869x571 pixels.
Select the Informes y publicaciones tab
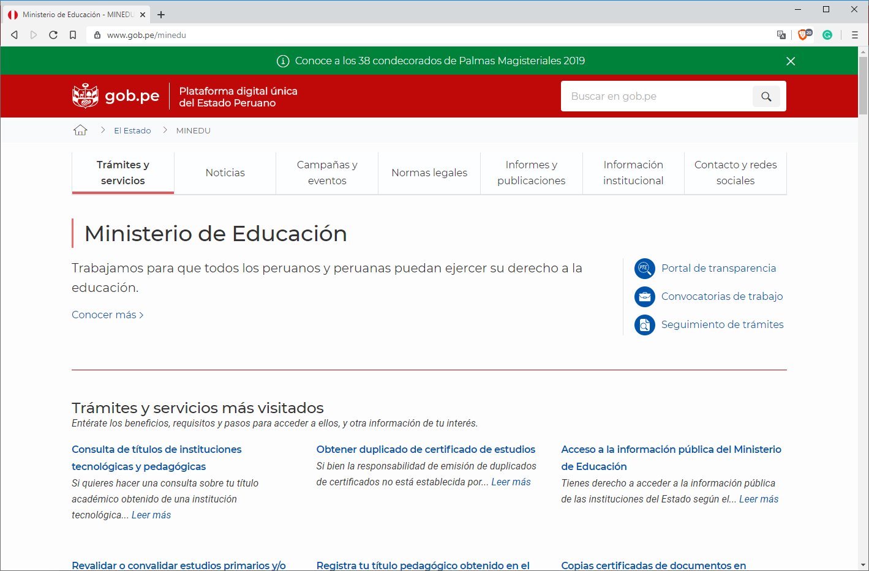click(x=532, y=173)
